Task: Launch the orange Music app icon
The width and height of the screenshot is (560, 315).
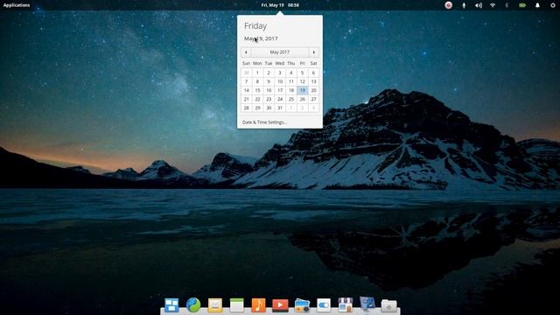Action: (258, 305)
